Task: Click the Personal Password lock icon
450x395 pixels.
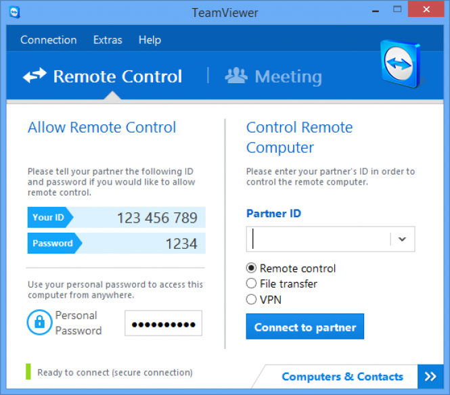Action: tap(40, 322)
